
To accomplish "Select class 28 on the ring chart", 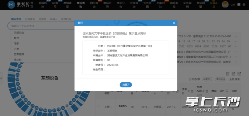I will coord(29,103).
